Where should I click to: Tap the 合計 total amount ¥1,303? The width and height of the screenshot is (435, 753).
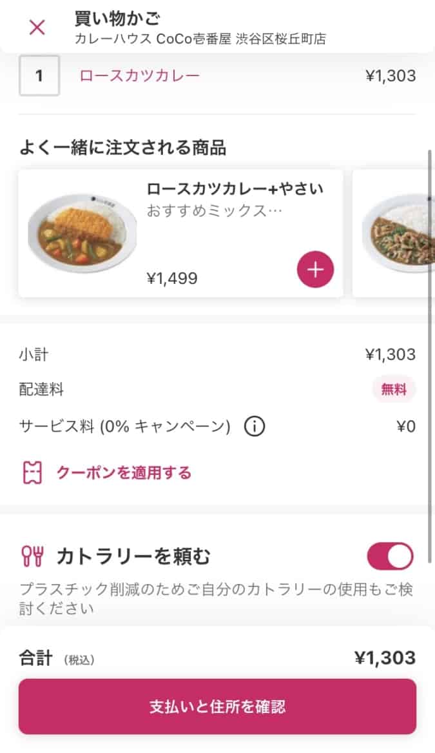point(385,658)
